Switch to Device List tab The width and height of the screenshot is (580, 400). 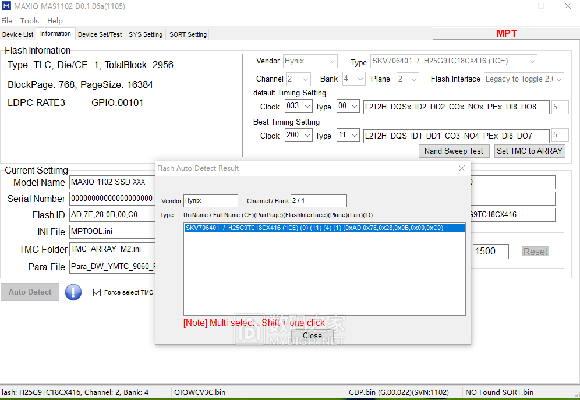pyautogui.click(x=17, y=34)
